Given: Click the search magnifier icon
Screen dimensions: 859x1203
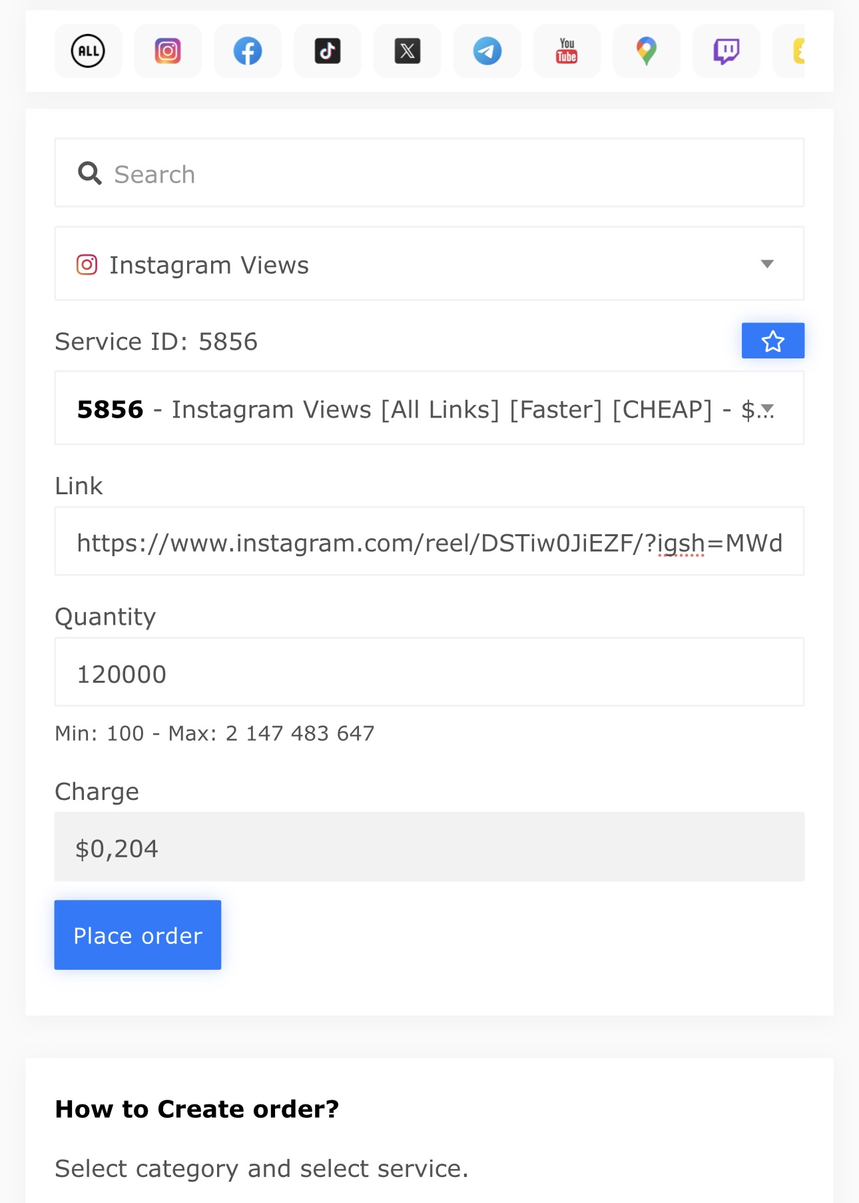Looking at the screenshot, I should point(90,174).
